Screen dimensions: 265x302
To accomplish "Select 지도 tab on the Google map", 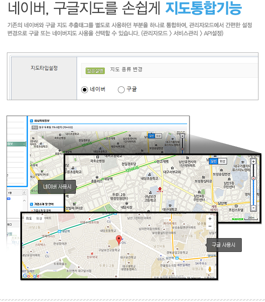I will (x=29, y=218).
